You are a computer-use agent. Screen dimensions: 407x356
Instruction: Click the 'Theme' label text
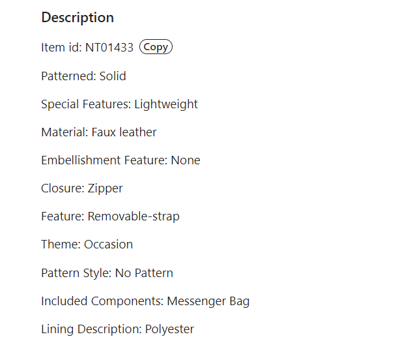tap(59, 245)
